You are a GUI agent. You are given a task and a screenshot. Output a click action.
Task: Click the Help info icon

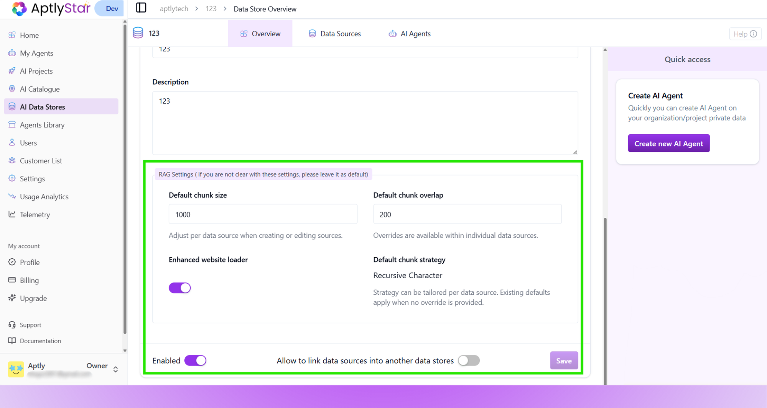click(753, 34)
